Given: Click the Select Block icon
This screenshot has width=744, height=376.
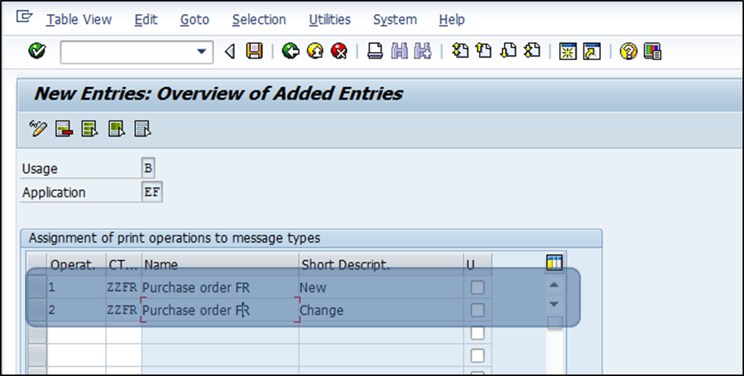Looking at the screenshot, I should point(116,128).
